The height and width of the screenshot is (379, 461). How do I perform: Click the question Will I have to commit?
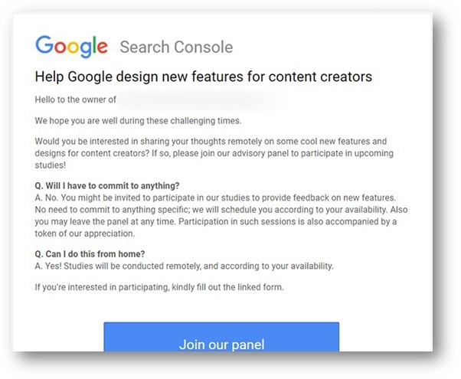(x=107, y=186)
